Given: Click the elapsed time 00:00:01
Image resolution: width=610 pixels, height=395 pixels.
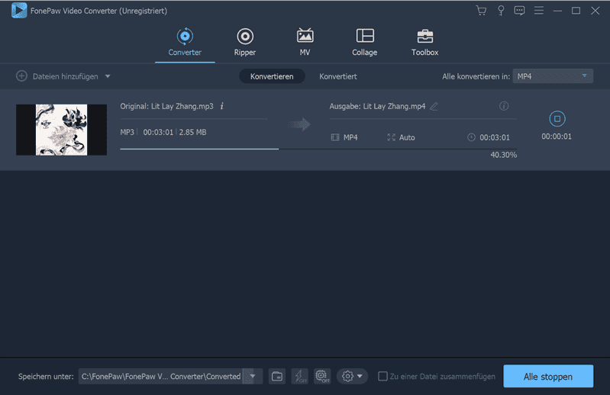Looking at the screenshot, I should tap(557, 136).
